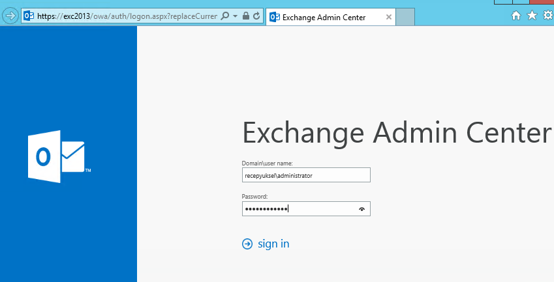The height and width of the screenshot is (282, 554).
Task: Click the Domain\user name label
Action: point(267,163)
